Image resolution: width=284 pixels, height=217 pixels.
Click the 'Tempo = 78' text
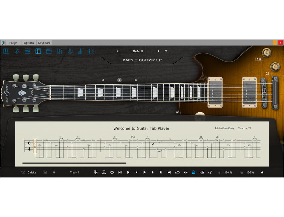pyautogui.click(x=244, y=128)
